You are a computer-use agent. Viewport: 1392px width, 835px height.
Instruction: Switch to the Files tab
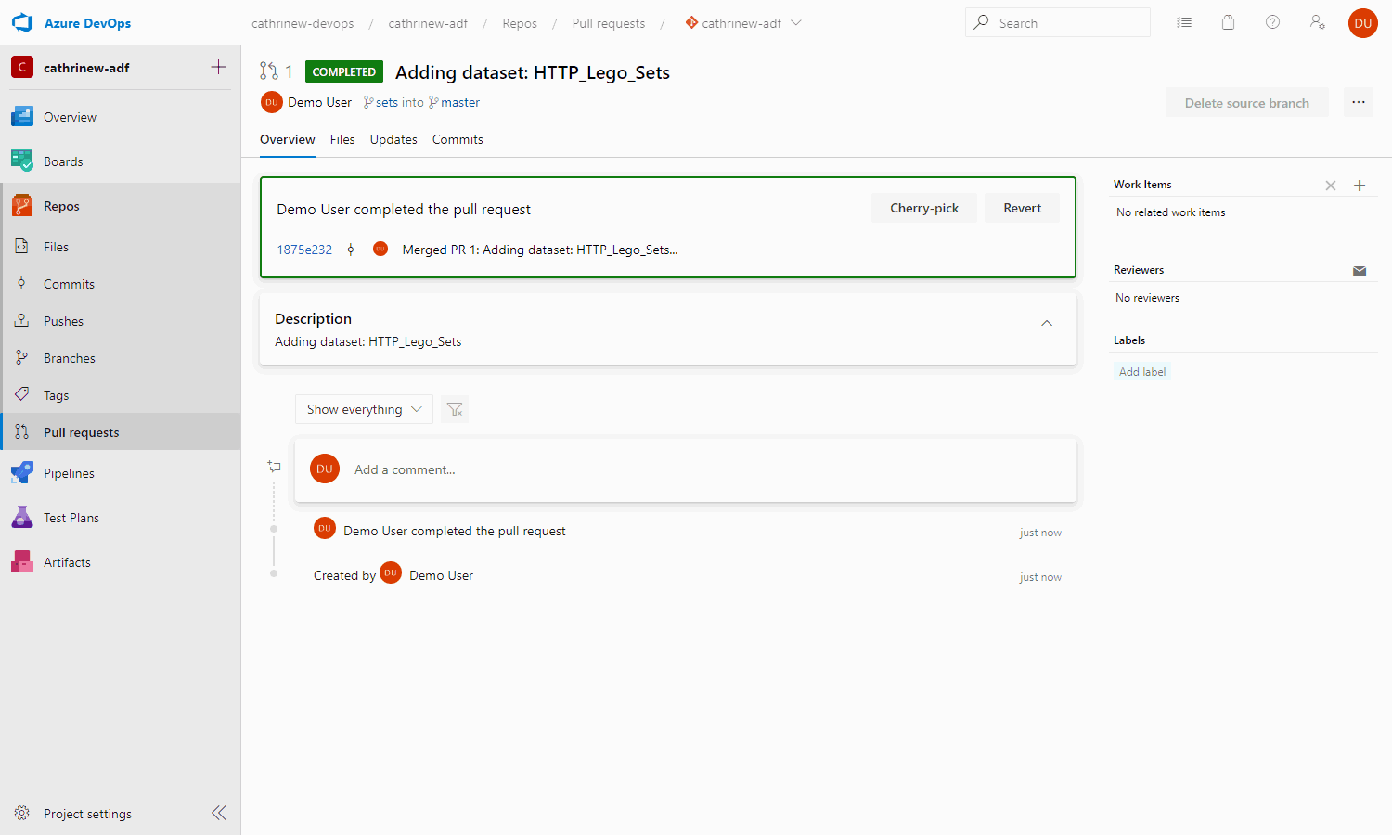pos(342,140)
